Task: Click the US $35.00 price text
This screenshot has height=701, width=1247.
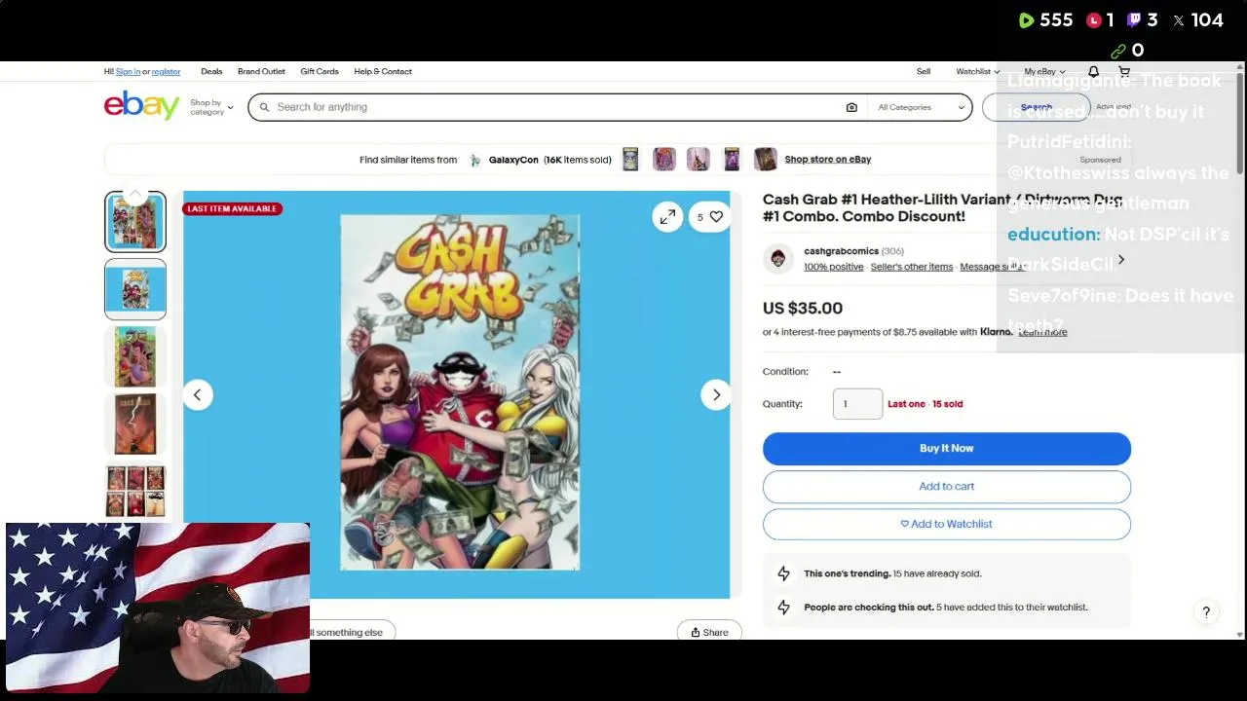Action: pyautogui.click(x=803, y=308)
